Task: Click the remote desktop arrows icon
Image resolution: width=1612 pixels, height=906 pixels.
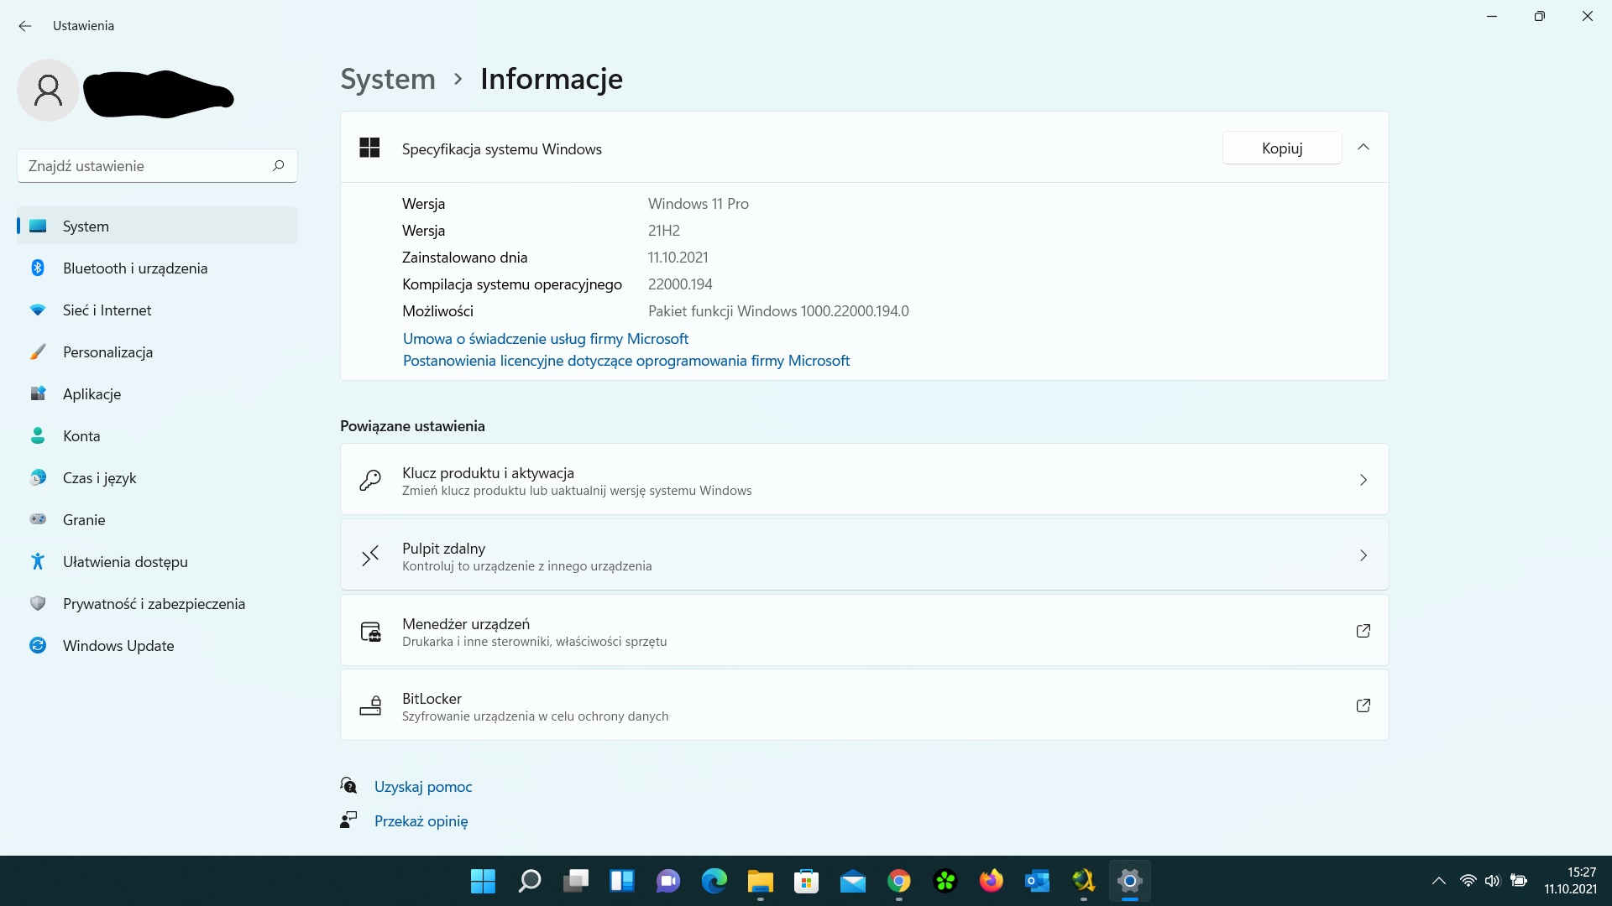Action: (370, 555)
